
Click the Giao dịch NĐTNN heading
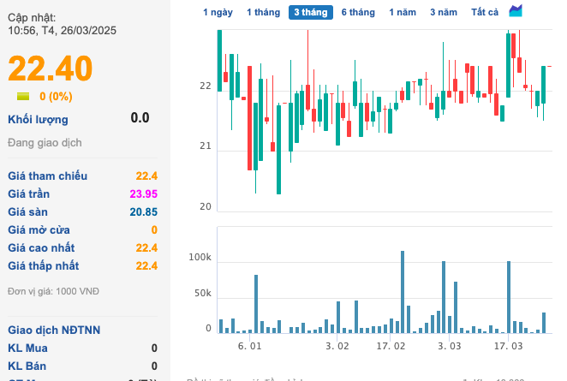point(54,330)
